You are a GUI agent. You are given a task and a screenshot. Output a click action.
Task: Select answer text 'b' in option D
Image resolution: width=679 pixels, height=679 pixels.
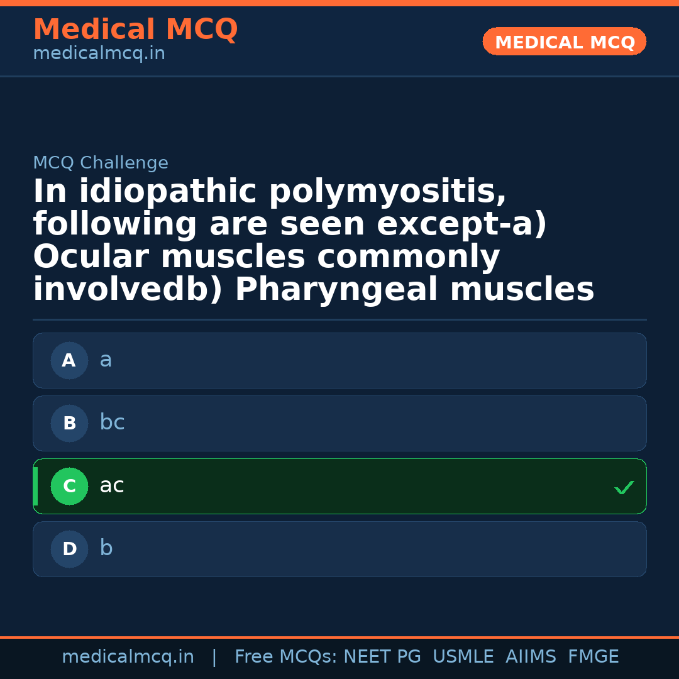[106, 549]
